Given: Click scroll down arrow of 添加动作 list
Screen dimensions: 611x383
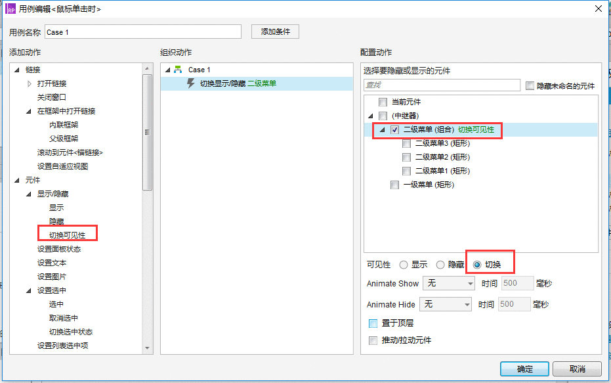Looking at the screenshot, I should pos(147,348).
